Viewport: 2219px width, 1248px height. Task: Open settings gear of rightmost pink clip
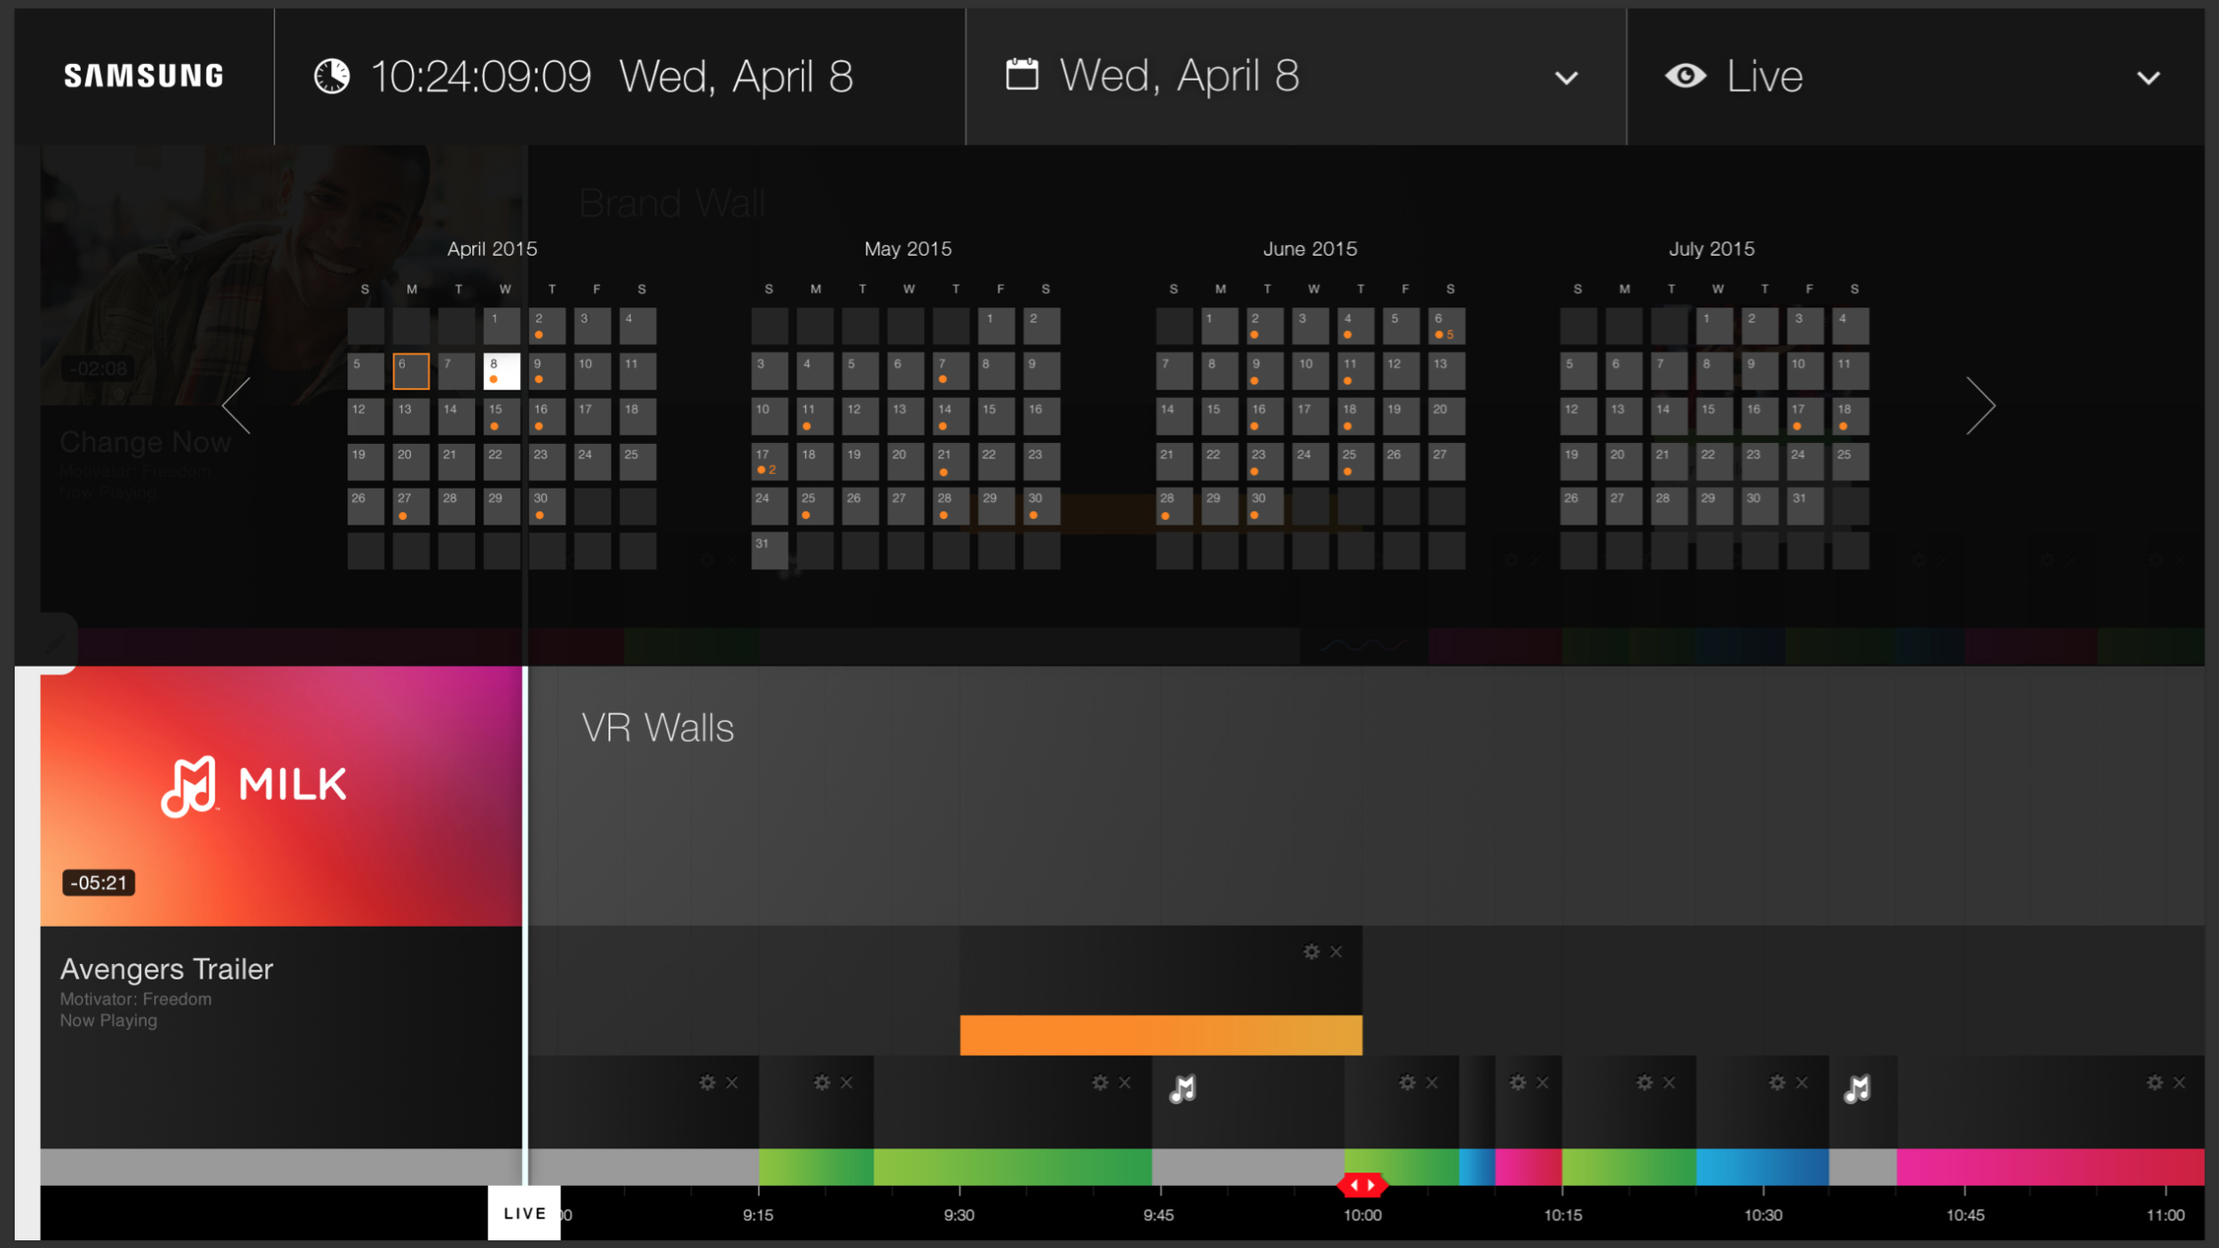[x=2154, y=1083]
